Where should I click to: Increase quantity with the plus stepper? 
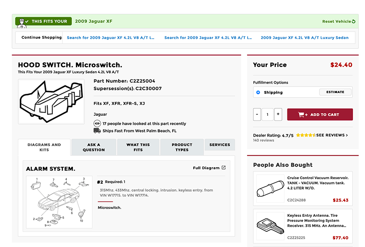point(278,114)
